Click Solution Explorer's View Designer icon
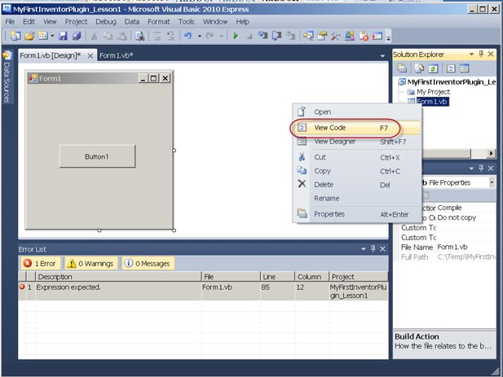 (x=464, y=68)
